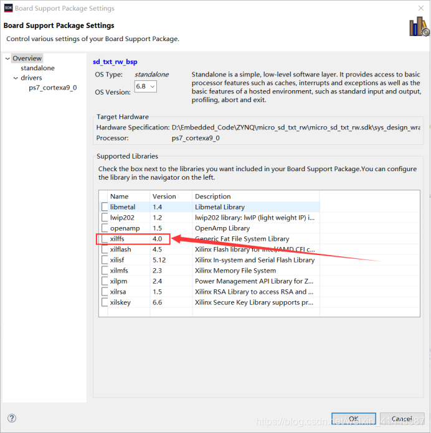
Task: Click the OK button
Action: [354, 419]
